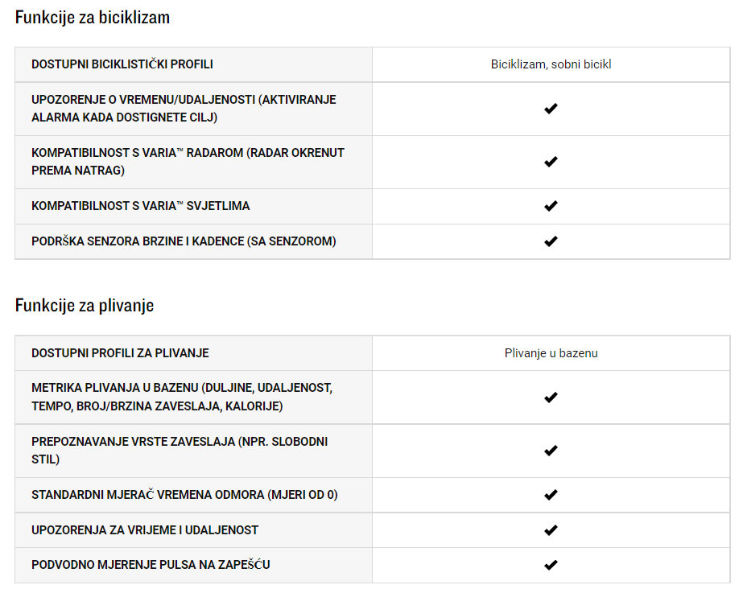
Task: Click checkmark for pool swimming metrics
Action: tap(551, 397)
